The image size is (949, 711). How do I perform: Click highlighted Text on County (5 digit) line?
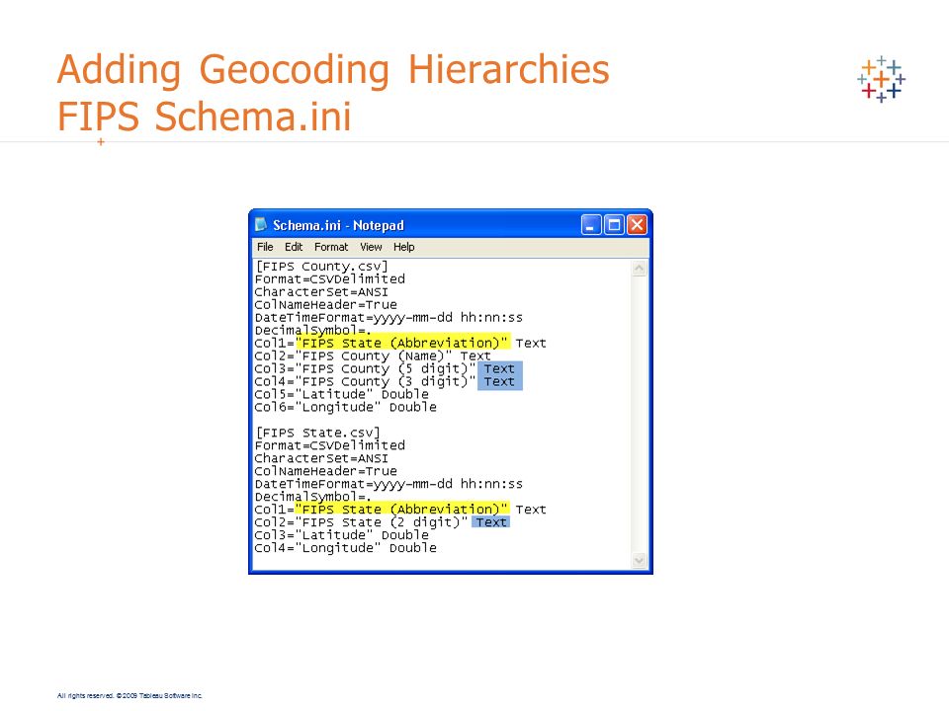499,368
